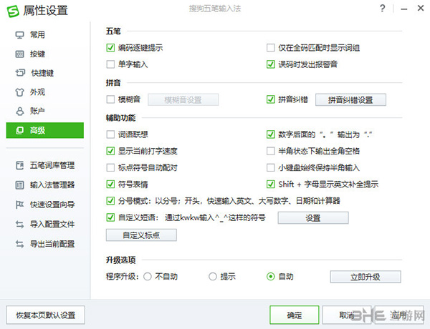This screenshot has height=329, width=430.
Task: Click the Sogou logo icon in title bar
Action: tap(13, 11)
